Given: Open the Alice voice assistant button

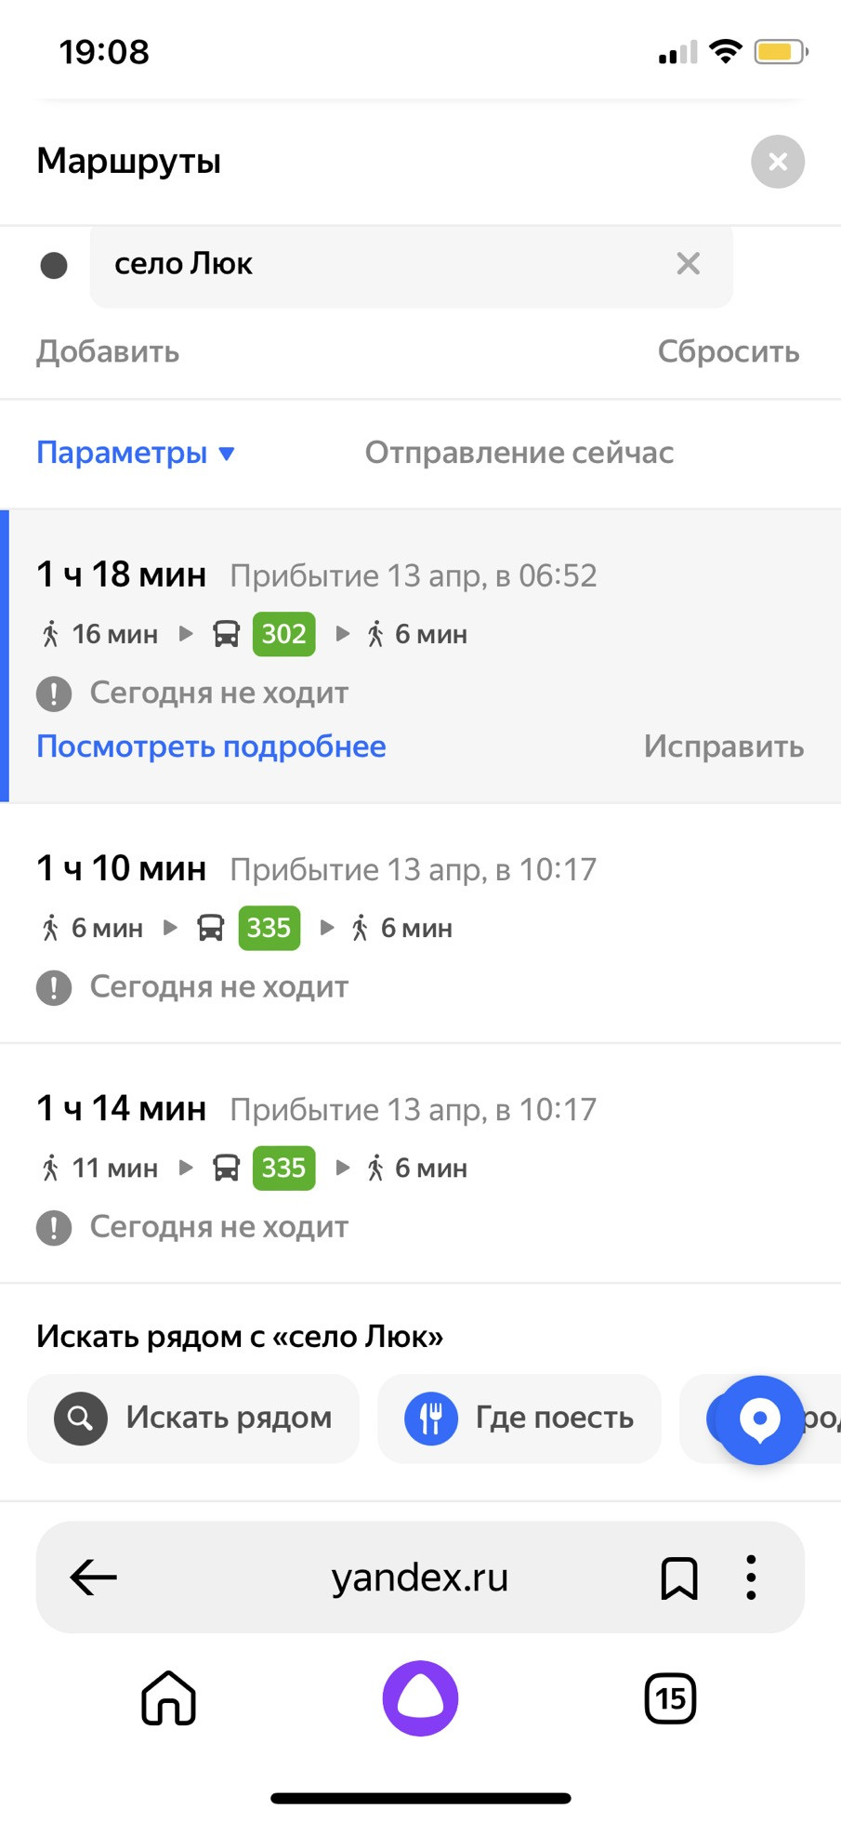Looking at the screenshot, I should tap(420, 1698).
